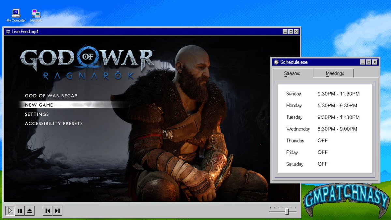The image size is (391, 220).
Task: Click the OFF value for Friday
Action: 323,153
